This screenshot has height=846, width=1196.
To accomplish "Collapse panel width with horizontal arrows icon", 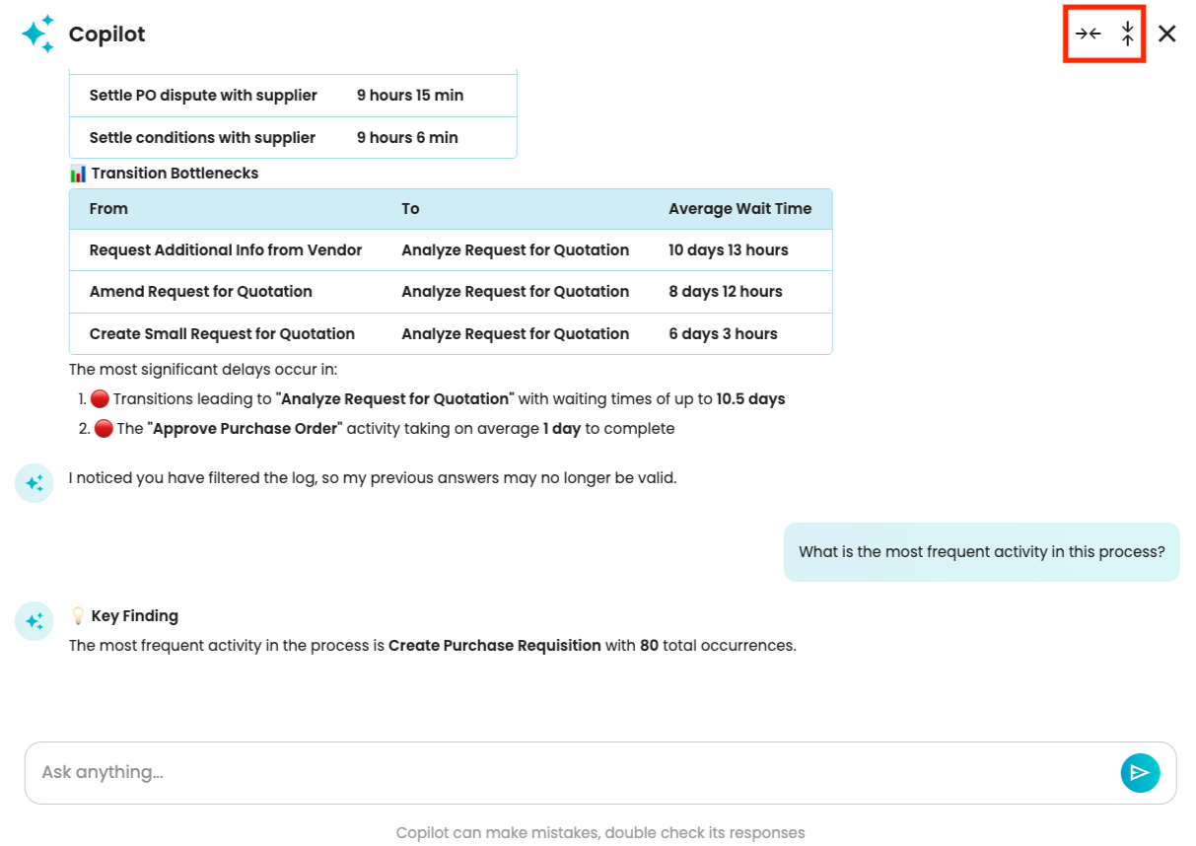I will (x=1088, y=35).
